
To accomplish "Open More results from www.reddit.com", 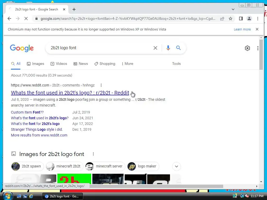I will 39,135.
